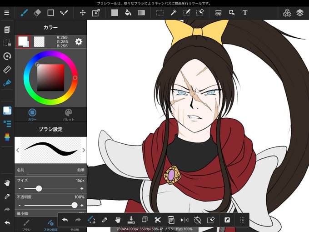Viewport: 309px width, 232px height.
Task: Select the selection eraser tool
Action: 200,13
